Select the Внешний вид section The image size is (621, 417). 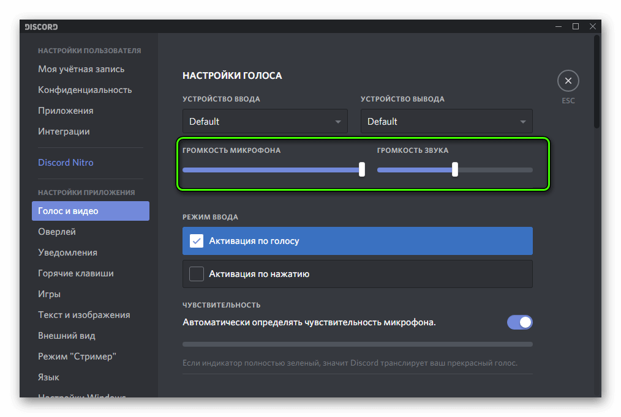[67, 336]
